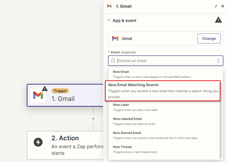Screen dimensions: 226x162
Task: Click the search magnifier icon in Event field
Action: point(113,61)
